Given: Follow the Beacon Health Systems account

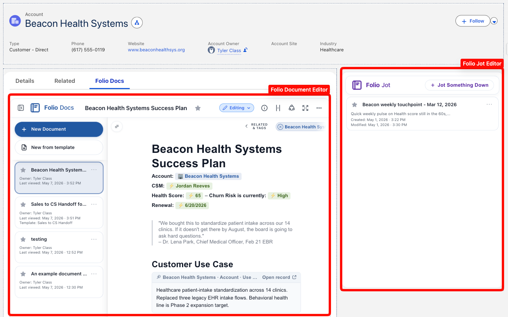Looking at the screenshot, I should pyautogui.click(x=473, y=21).
